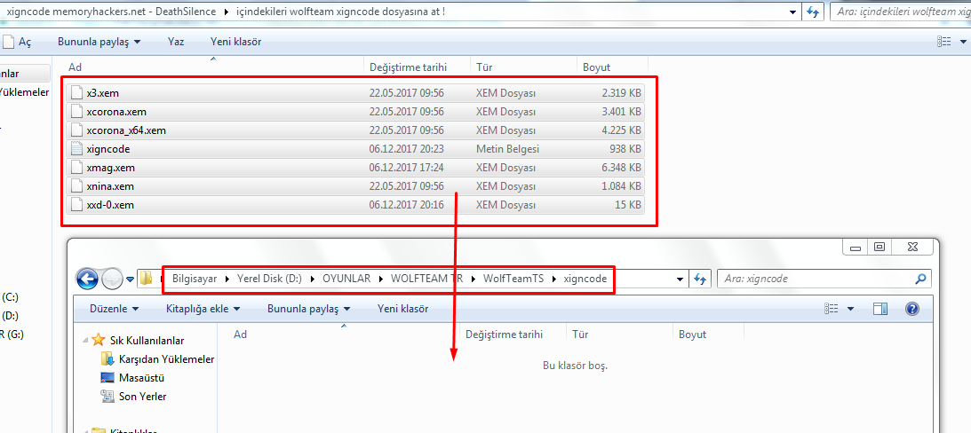
Task: Select the xigncode text document icon
Action: coord(76,149)
